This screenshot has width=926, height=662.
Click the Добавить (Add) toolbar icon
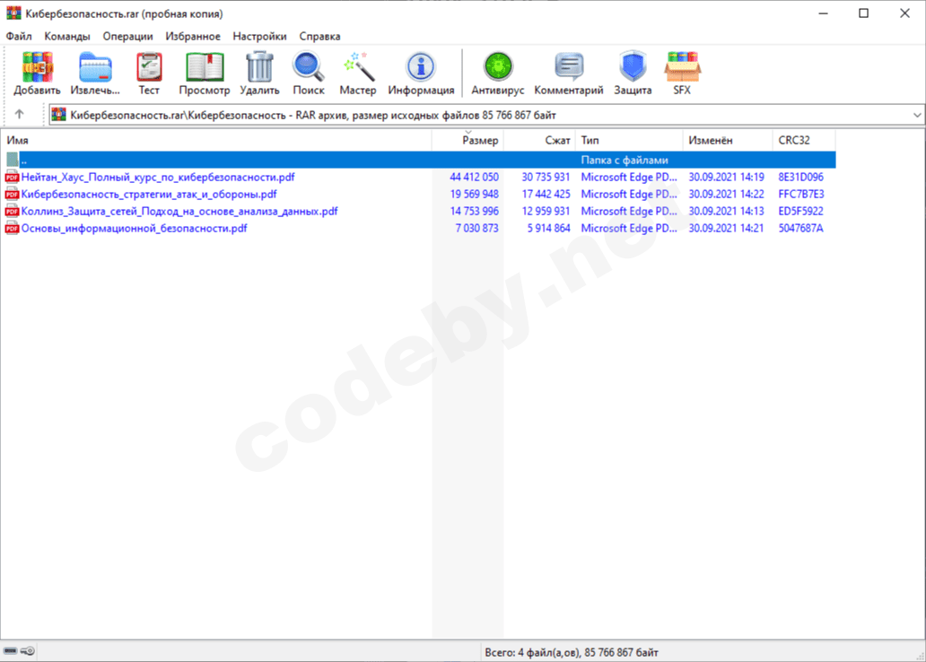pos(37,74)
